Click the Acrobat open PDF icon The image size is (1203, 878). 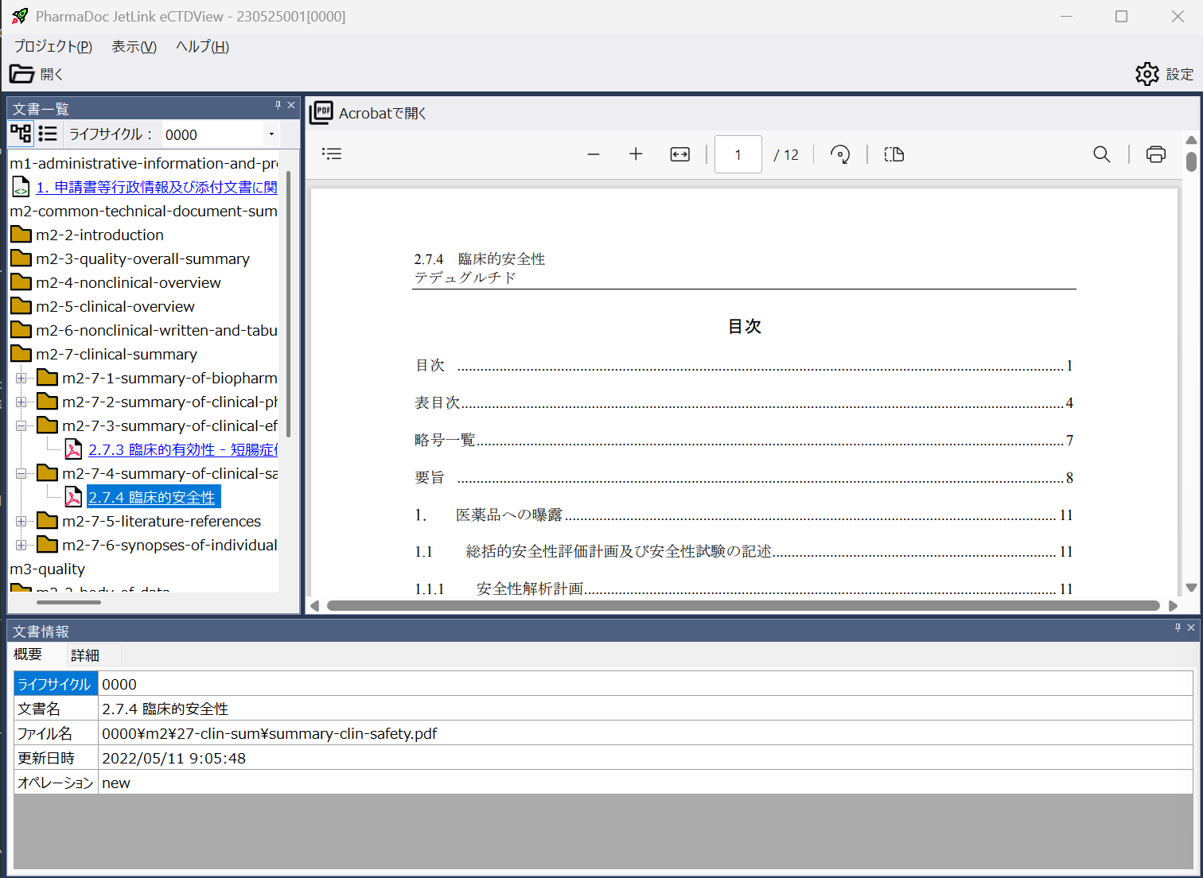coord(321,113)
